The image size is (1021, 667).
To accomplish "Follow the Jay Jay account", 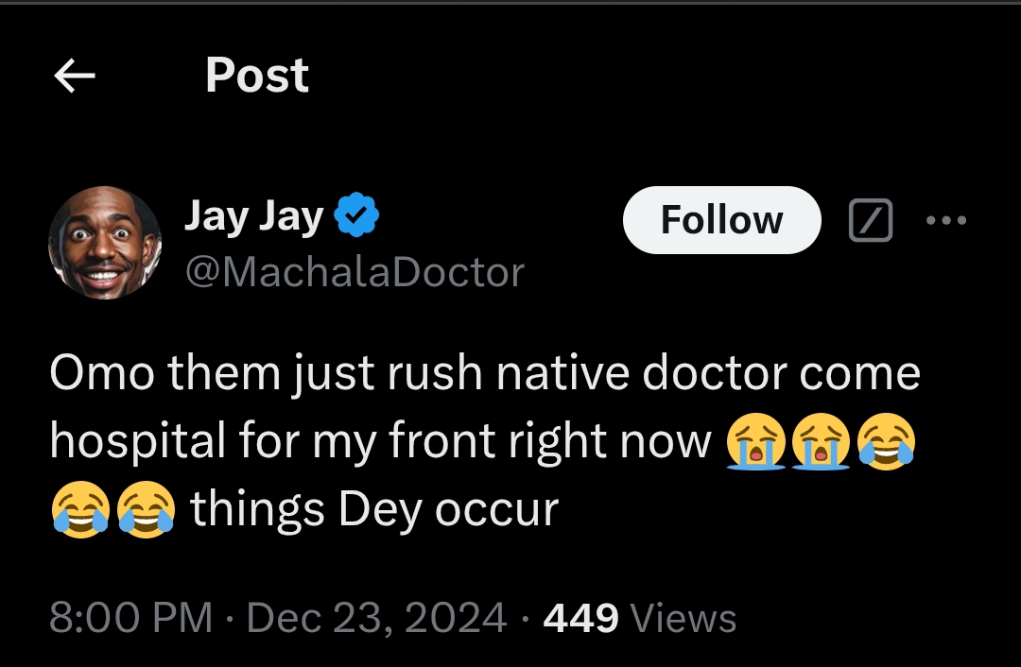I will coord(721,220).
